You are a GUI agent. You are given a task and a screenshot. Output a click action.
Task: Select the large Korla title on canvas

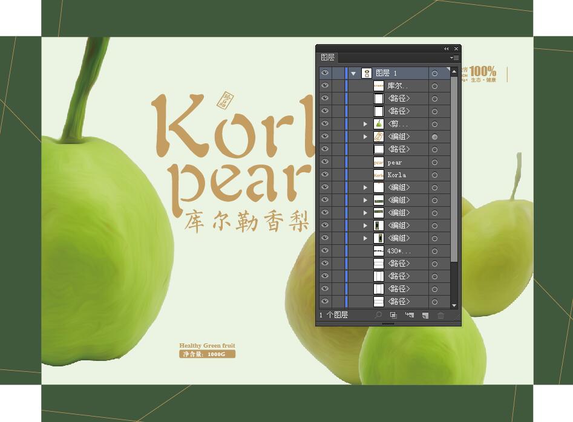233,125
